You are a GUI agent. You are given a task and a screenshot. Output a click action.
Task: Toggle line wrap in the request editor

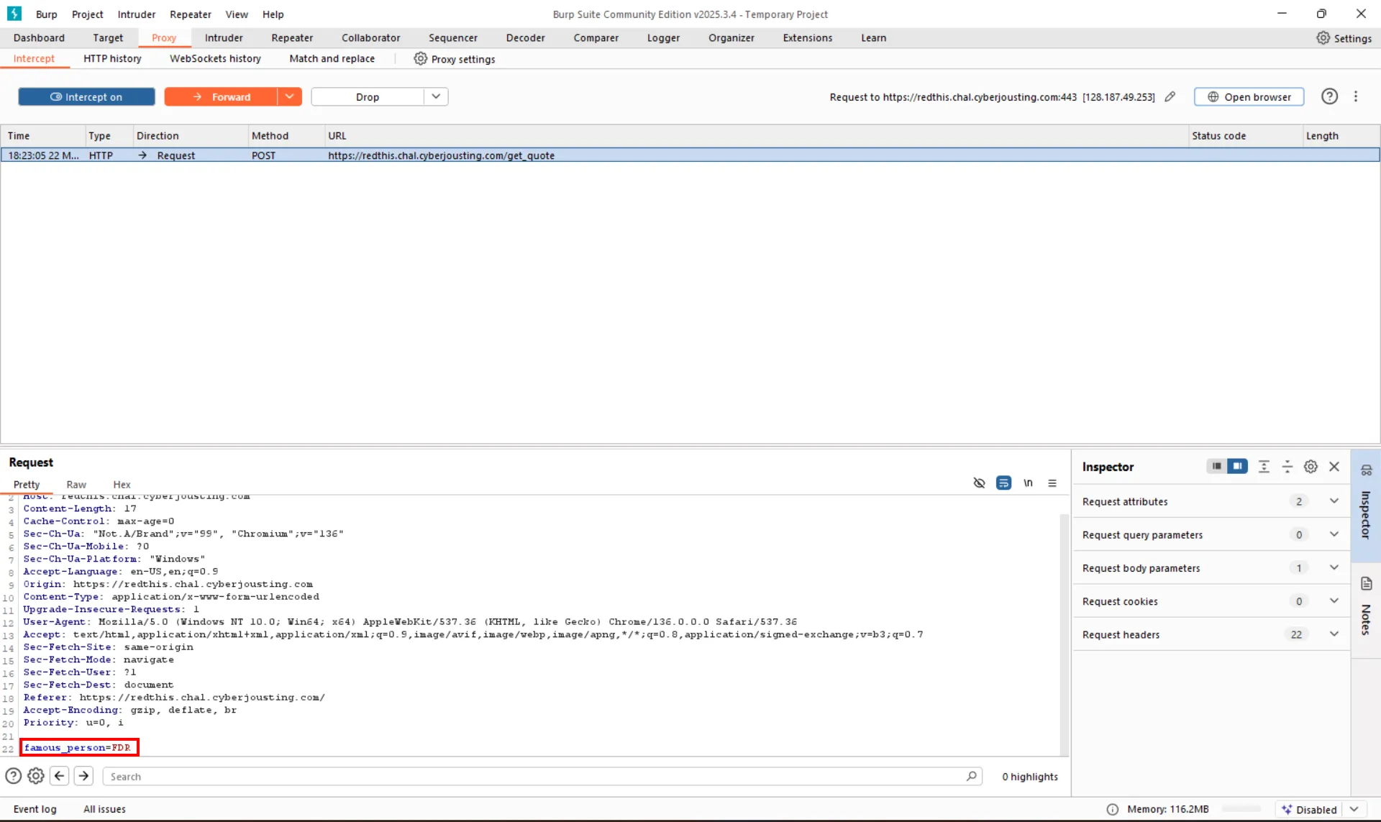1003,483
